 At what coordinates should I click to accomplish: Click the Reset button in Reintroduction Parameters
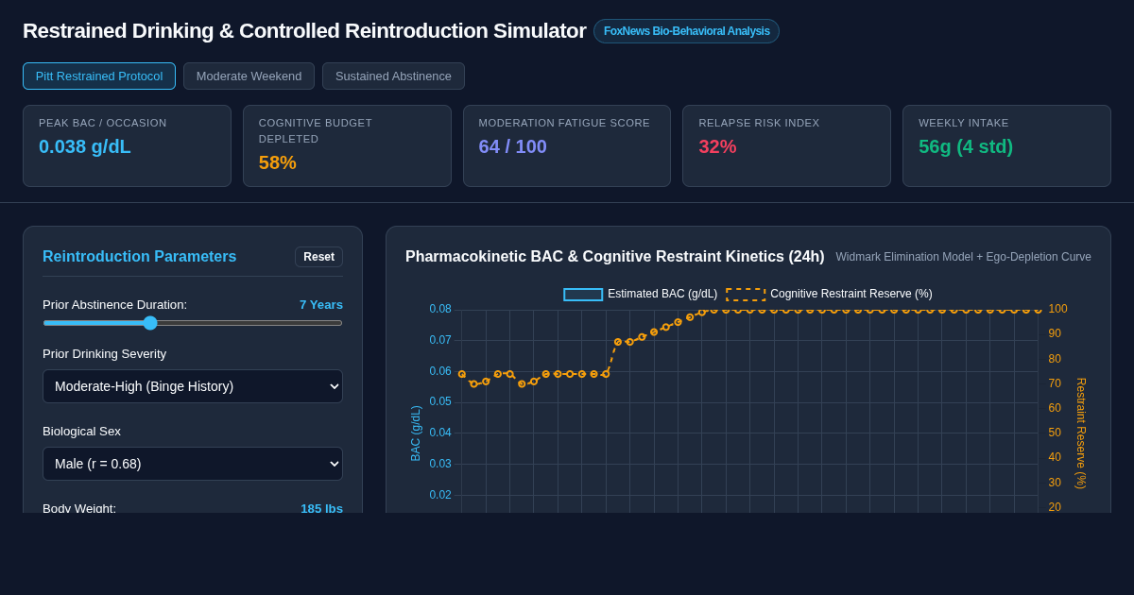point(318,257)
